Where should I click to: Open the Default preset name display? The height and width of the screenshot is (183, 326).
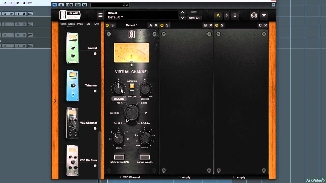click(142, 15)
